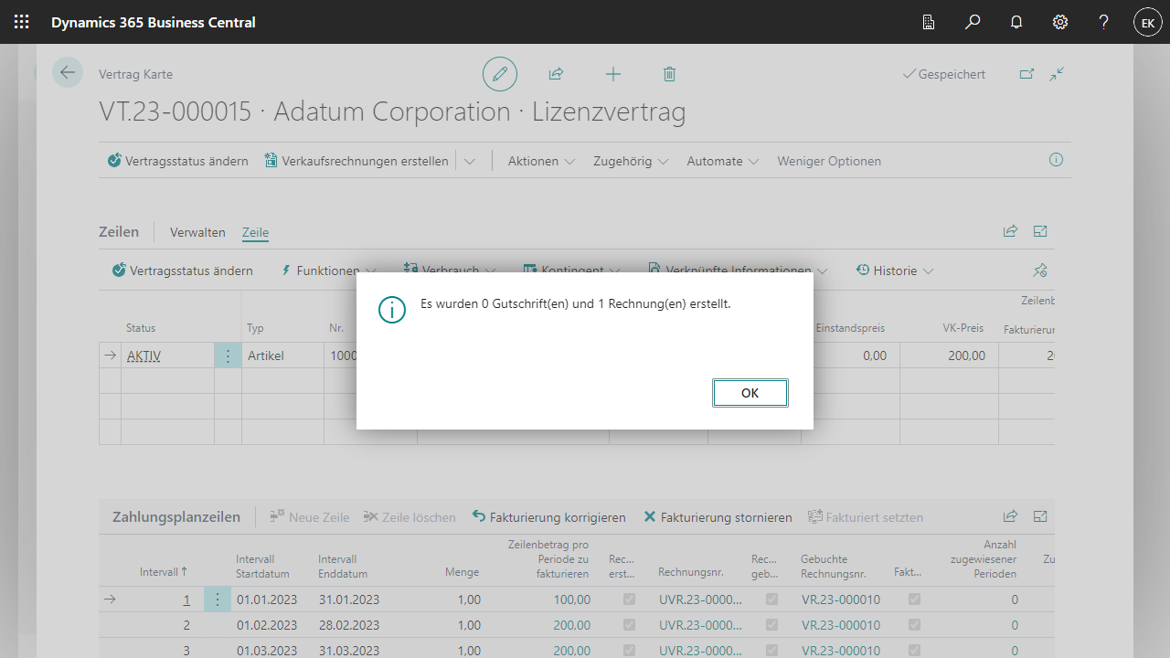This screenshot has width=1170, height=658.
Task: Click Fakturierung stornieren
Action: click(x=718, y=517)
